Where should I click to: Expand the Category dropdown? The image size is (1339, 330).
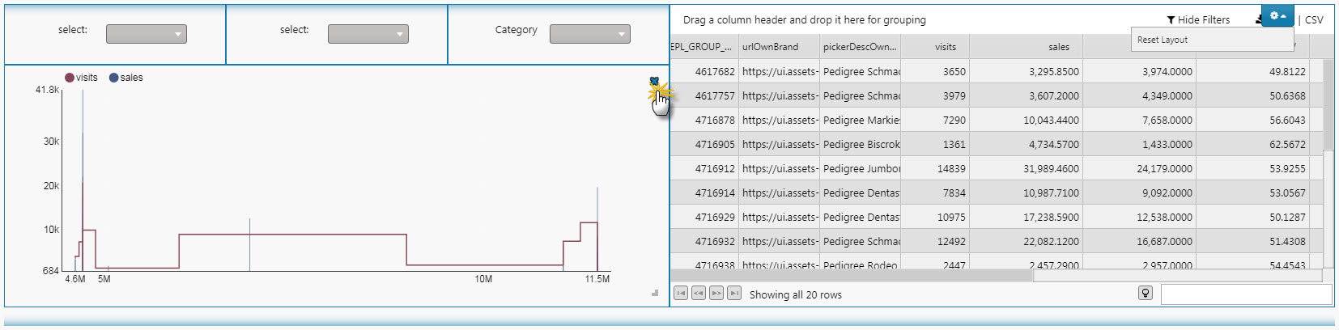click(x=590, y=34)
